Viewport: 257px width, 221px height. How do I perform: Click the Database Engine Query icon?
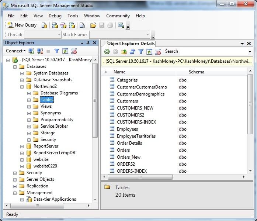44,25
